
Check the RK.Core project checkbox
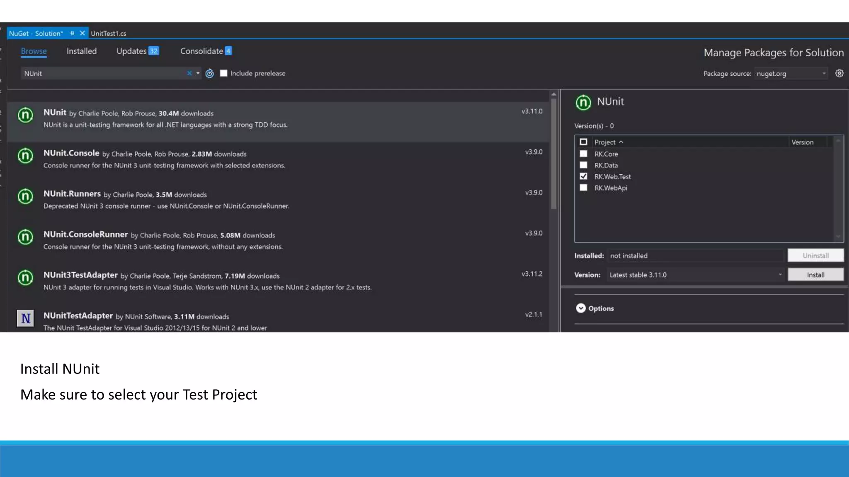click(583, 154)
